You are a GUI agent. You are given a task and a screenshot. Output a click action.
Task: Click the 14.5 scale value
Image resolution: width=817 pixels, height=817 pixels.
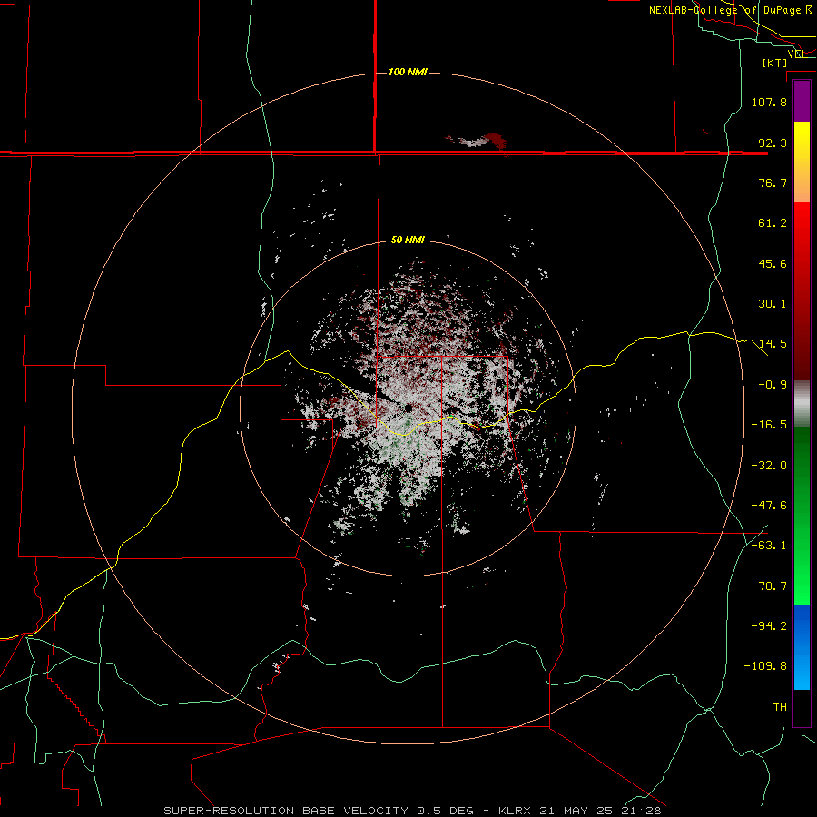[773, 344]
